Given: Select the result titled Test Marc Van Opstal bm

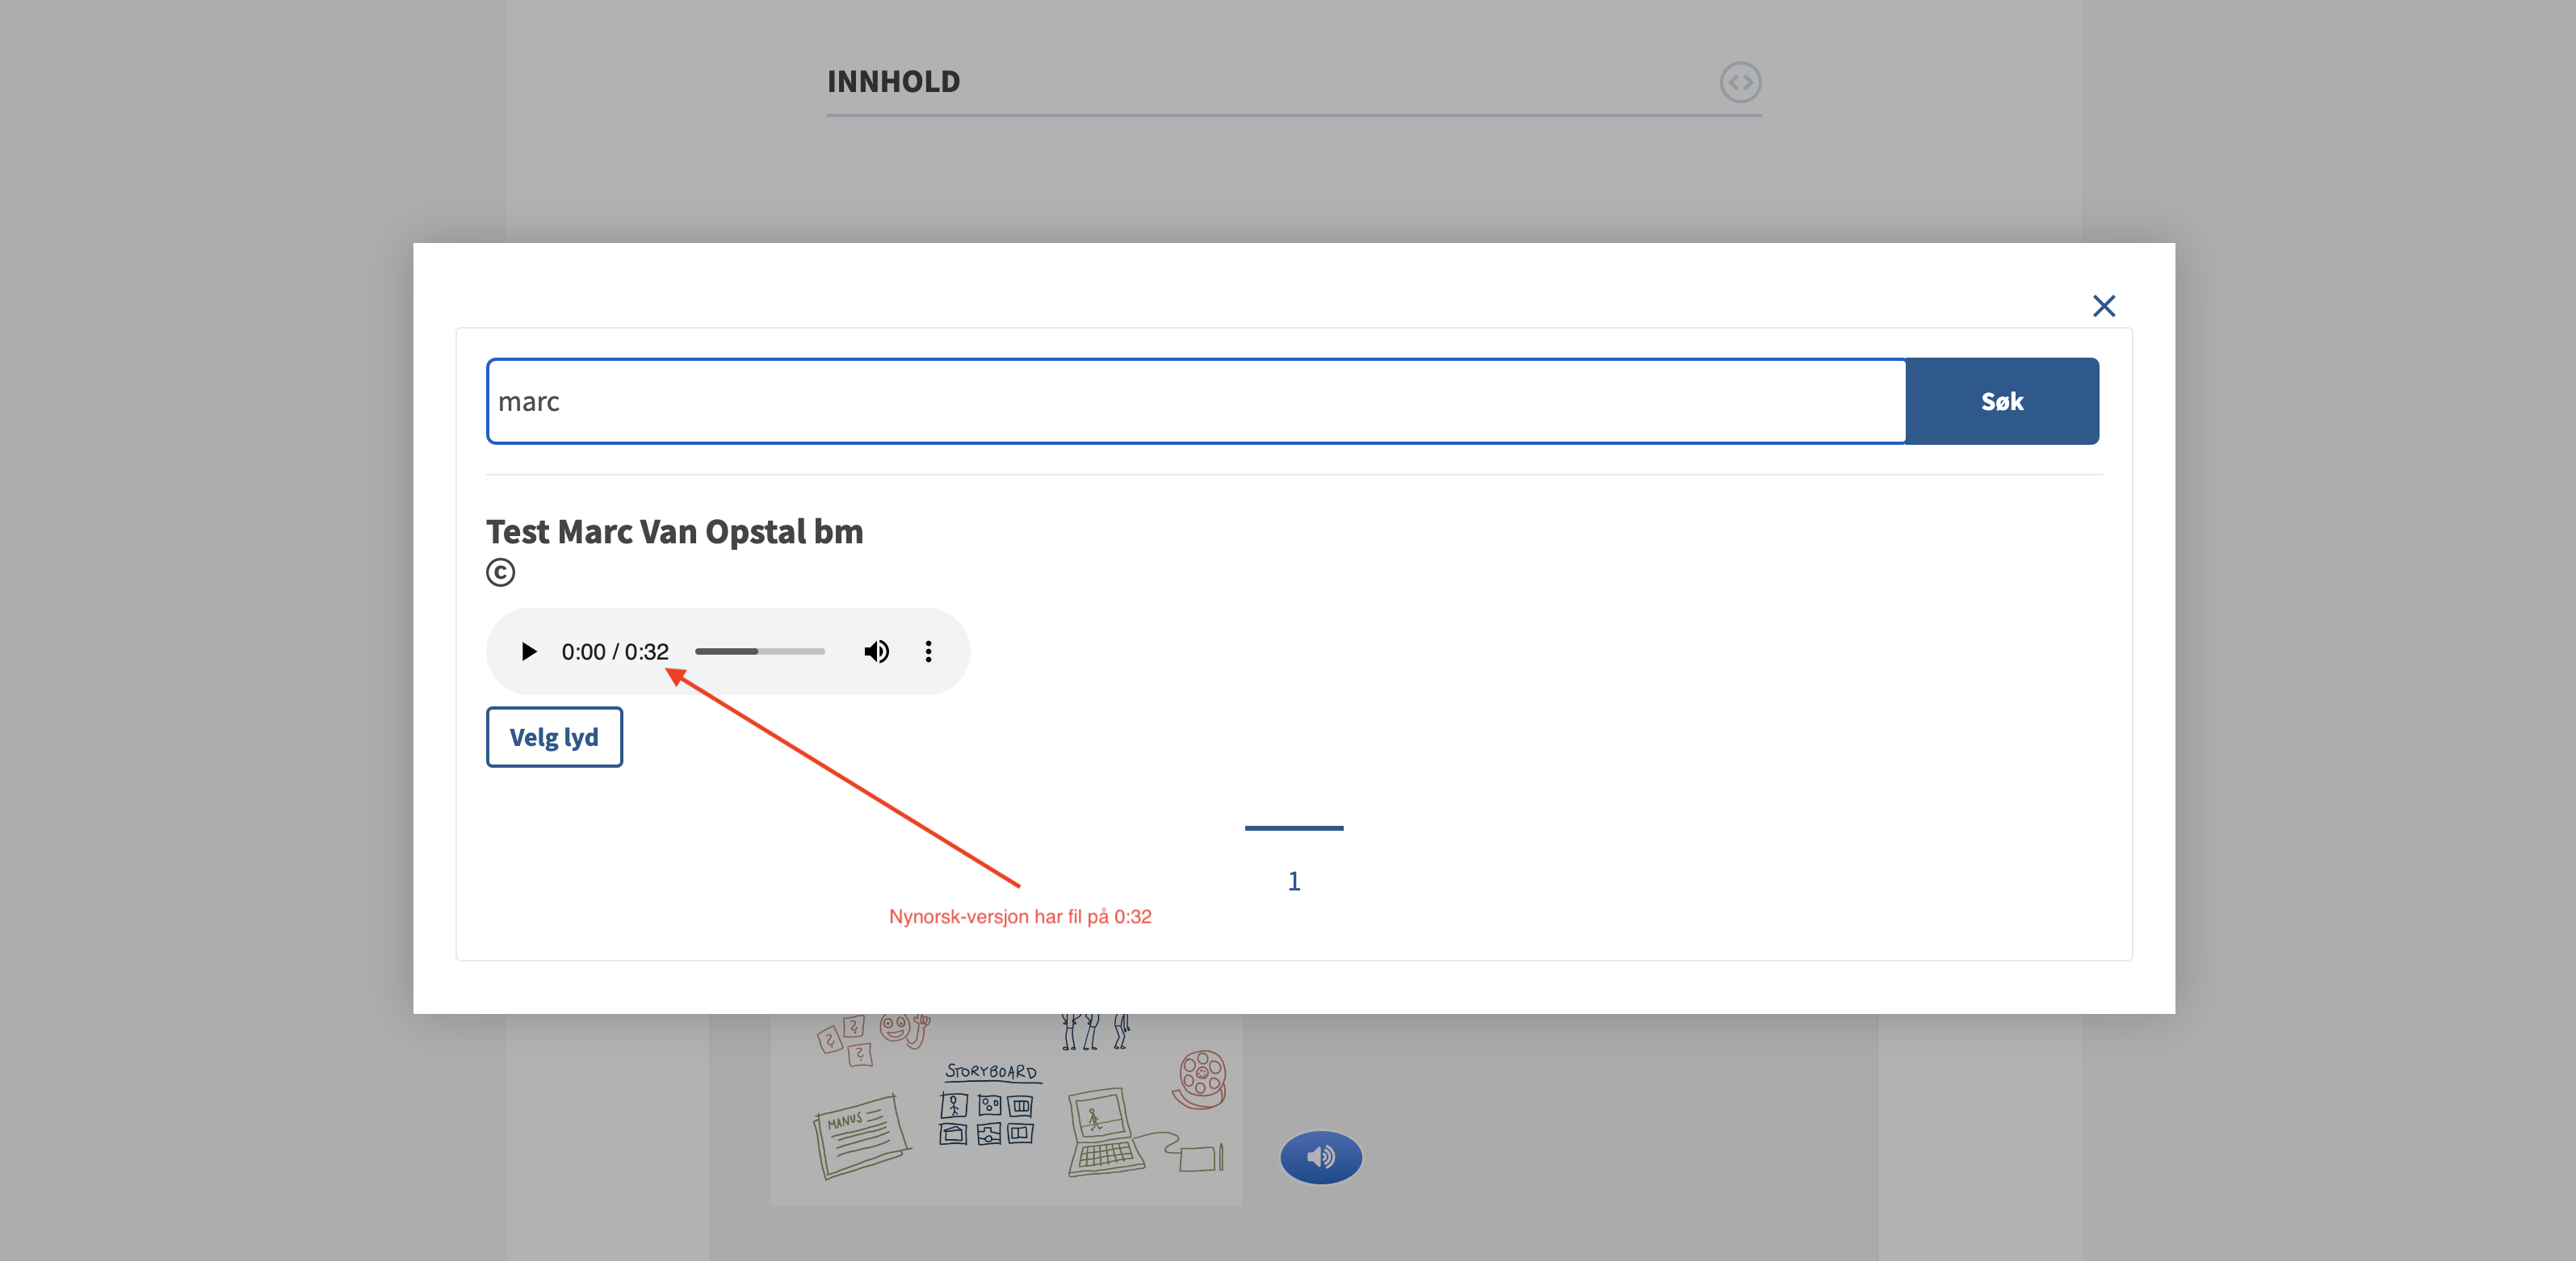Looking at the screenshot, I should point(674,531).
